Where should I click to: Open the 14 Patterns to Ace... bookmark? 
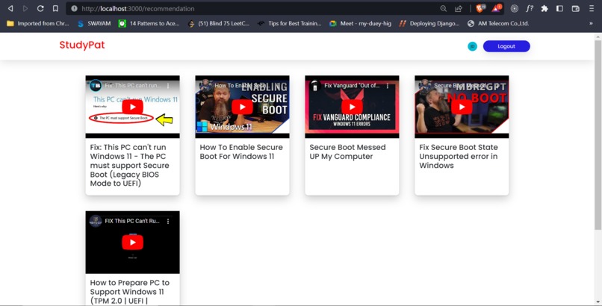[x=149, y=23]
